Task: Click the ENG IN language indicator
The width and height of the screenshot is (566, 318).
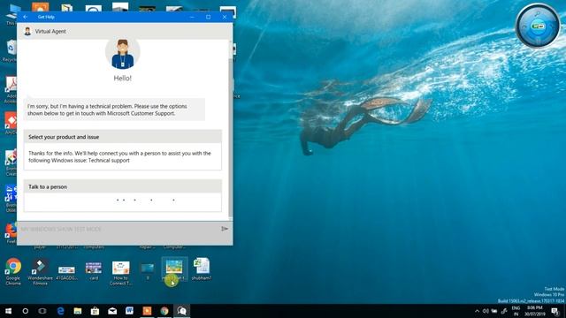Action: (x=516, y=311)
